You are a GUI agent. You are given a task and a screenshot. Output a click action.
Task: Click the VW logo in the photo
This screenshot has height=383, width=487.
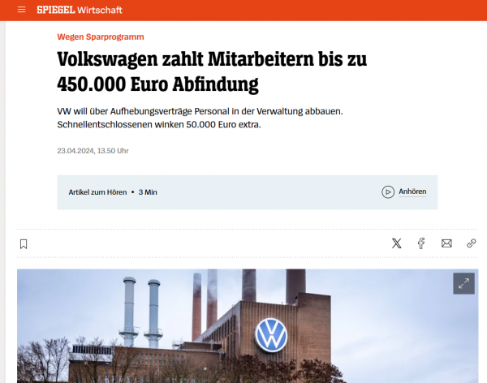(x=271, y=335)
